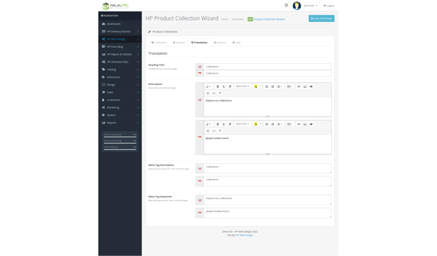This screenshot has width=437, height=256.
Task: Open Open Sans font dropdown in first editor
Action: coord(243,87)
